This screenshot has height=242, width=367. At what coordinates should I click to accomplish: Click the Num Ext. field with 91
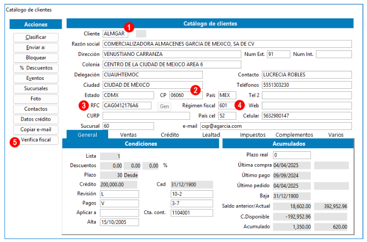tap(278, 54)
